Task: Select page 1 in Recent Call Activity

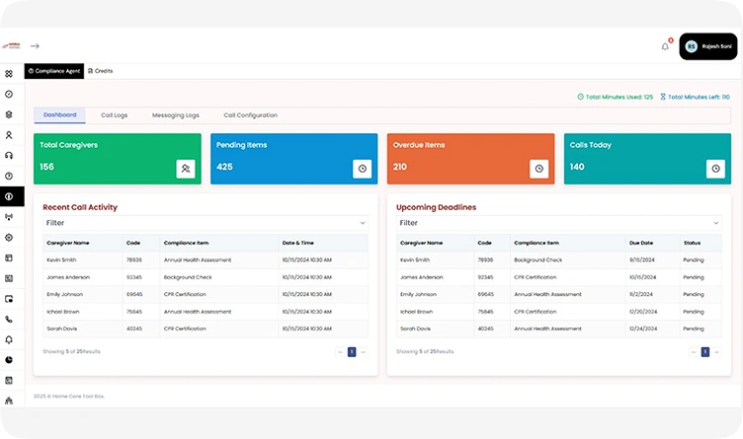Action: coord(352,352)
